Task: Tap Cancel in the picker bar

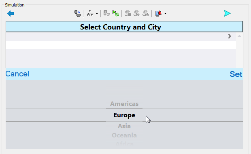Action: pos(17,74)
